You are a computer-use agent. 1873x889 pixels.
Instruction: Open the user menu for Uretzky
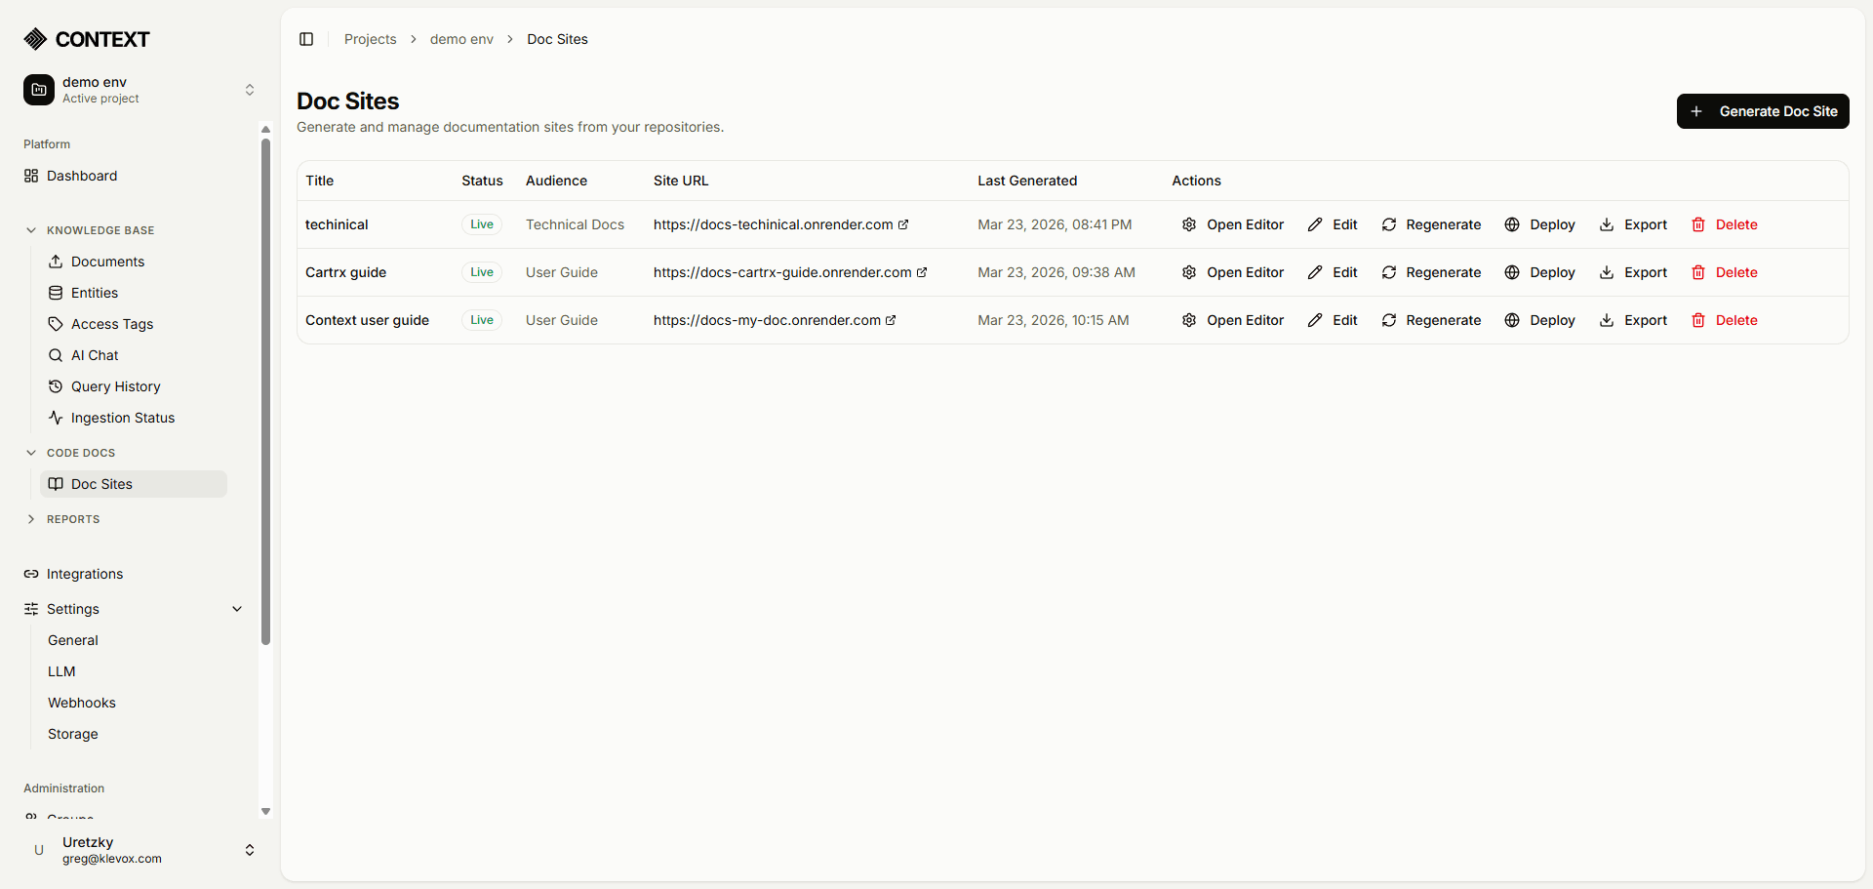point(250,850)
